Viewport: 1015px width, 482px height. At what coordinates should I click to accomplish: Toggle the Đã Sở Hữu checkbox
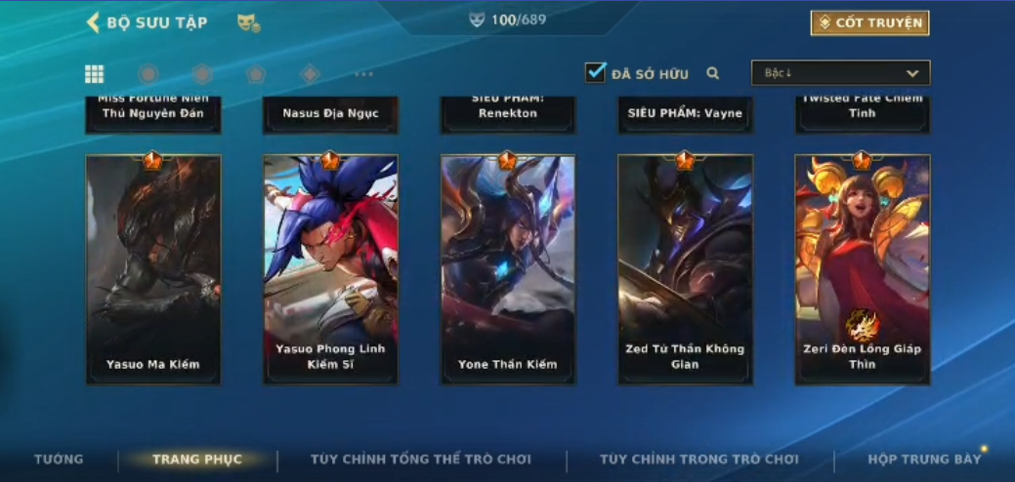coord(595,72)
